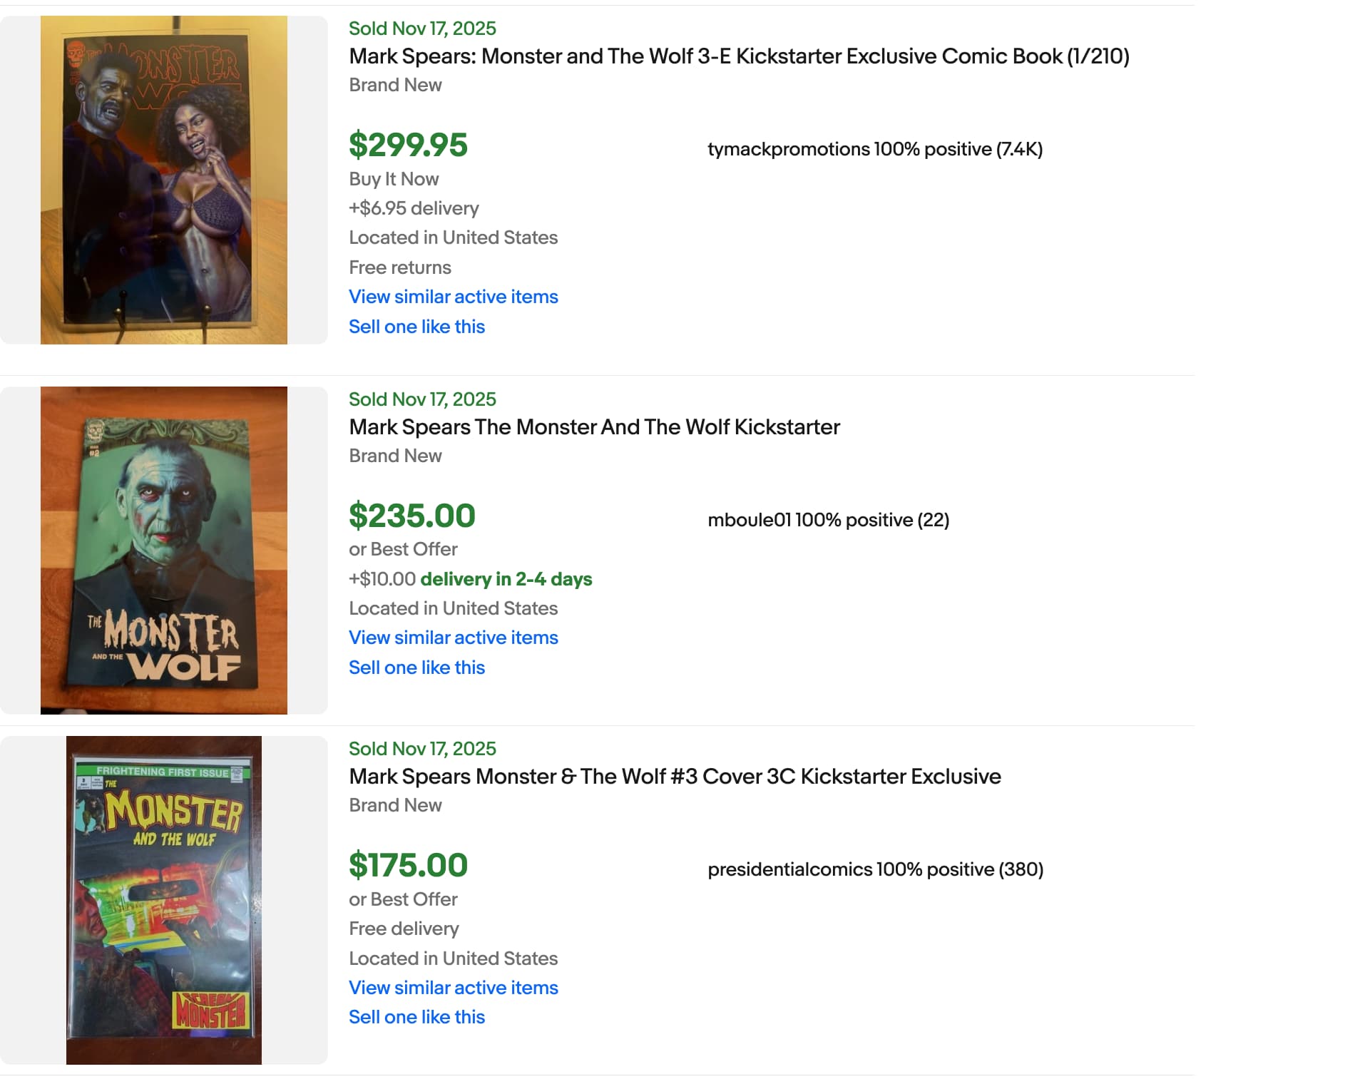
Task: Open the green vampire cover listing thumbnail
Action: [x=164, y=550]
